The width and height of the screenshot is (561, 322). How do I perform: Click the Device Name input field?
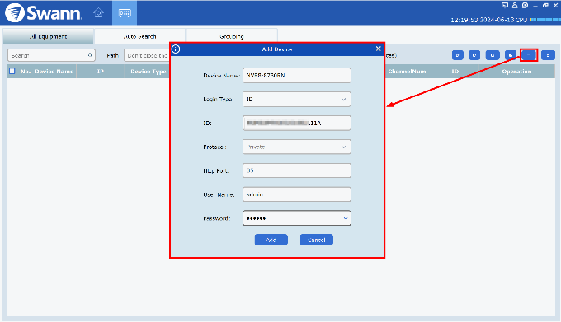coord(297,75)
